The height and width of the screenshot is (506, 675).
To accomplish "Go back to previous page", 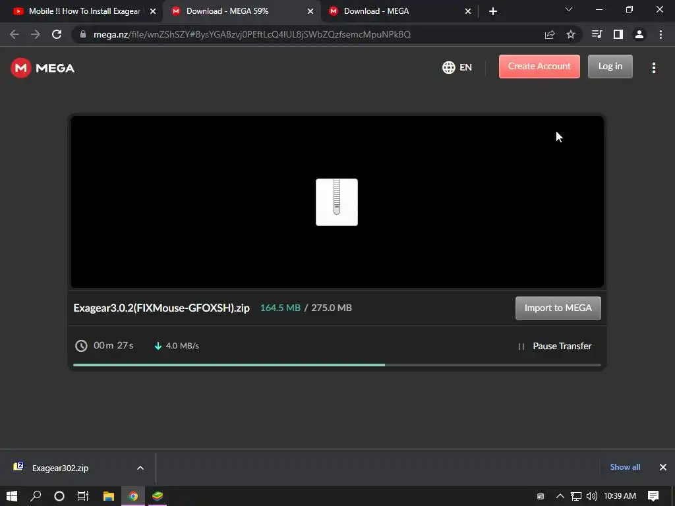I will click(x=15, y=34).
